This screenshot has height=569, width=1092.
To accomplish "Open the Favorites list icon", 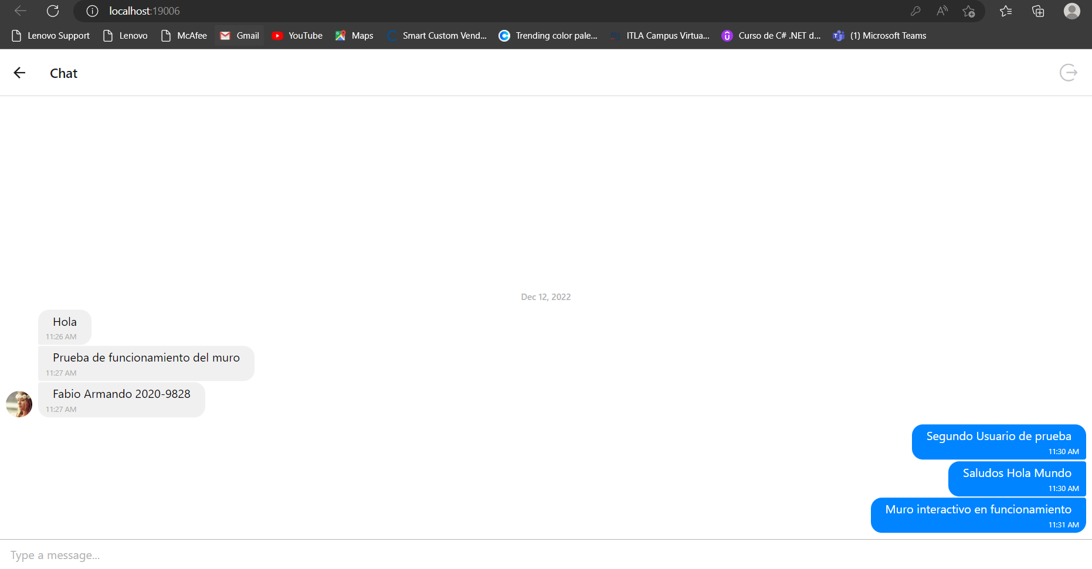I will click(1006, 11).
